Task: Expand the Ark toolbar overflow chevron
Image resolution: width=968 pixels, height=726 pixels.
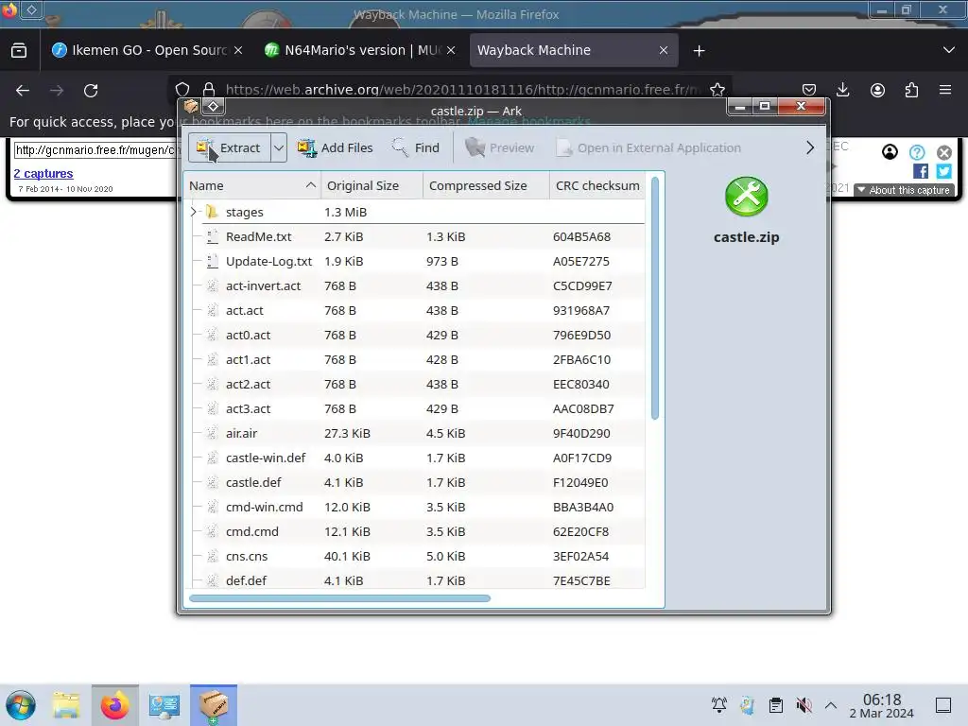Action: coord(810,148)
